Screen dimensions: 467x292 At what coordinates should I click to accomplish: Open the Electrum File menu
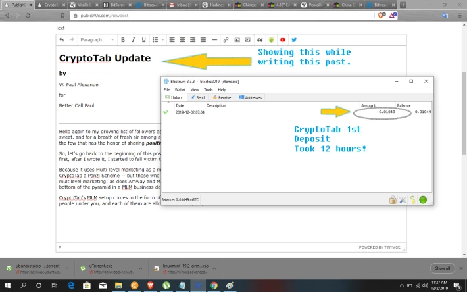coord(166,89)
